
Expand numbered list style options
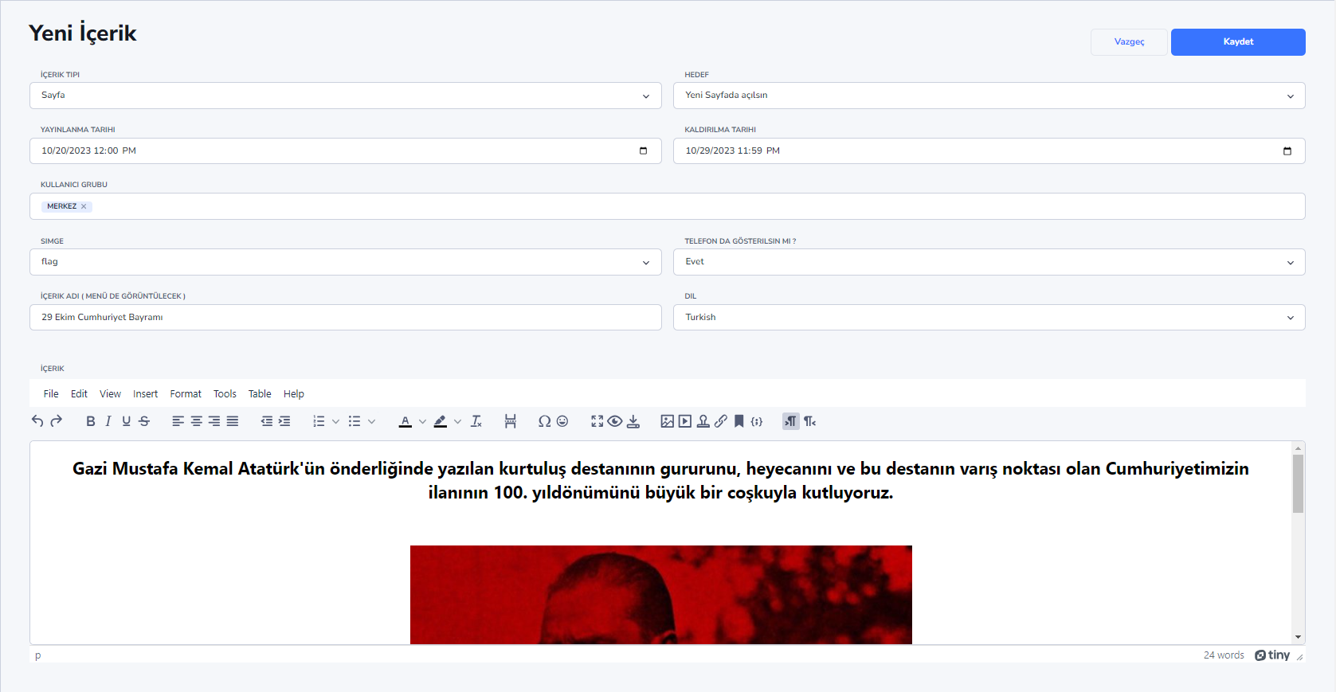pyautogui.click(x=335, y=421)
